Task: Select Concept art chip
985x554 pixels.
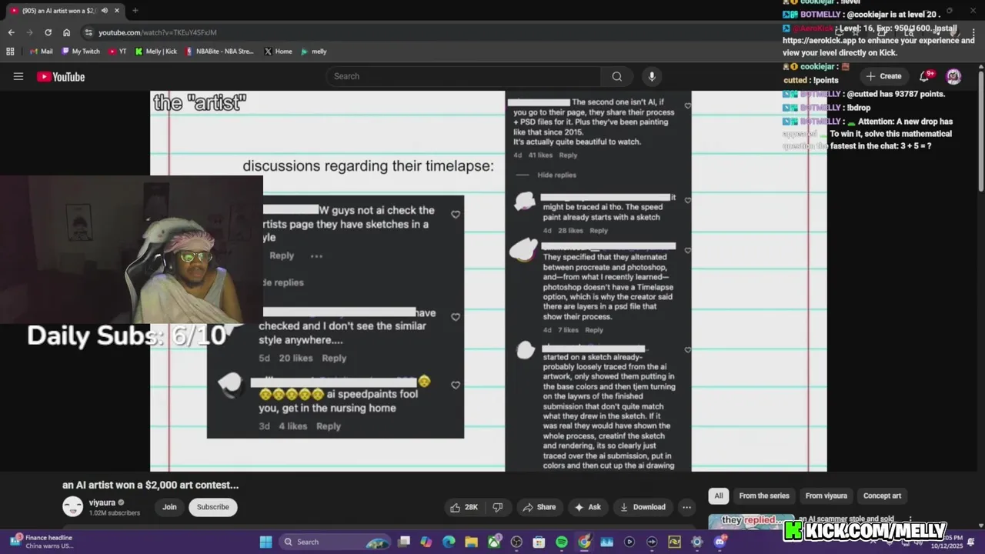Action: [x=882, y=496]
